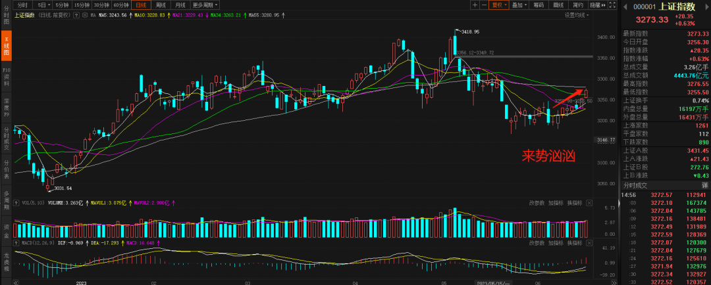Viewport: 711px width, 285px height.
Task: Switch to 分时 period
Action: click(x=22, y=5)
